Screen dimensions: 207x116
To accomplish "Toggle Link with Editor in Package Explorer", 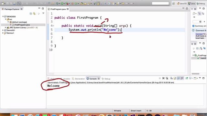I will point(34,14).
